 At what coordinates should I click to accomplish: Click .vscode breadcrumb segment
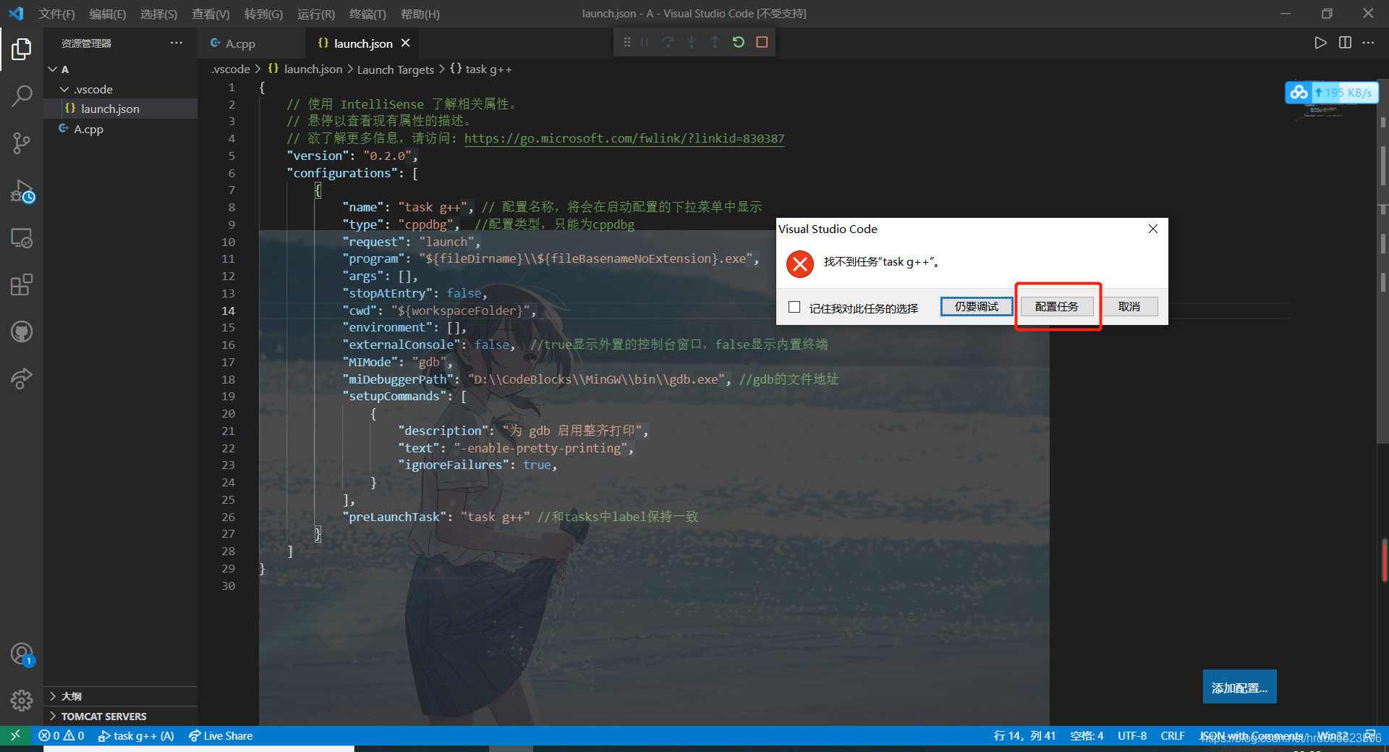tap(231, 69)
